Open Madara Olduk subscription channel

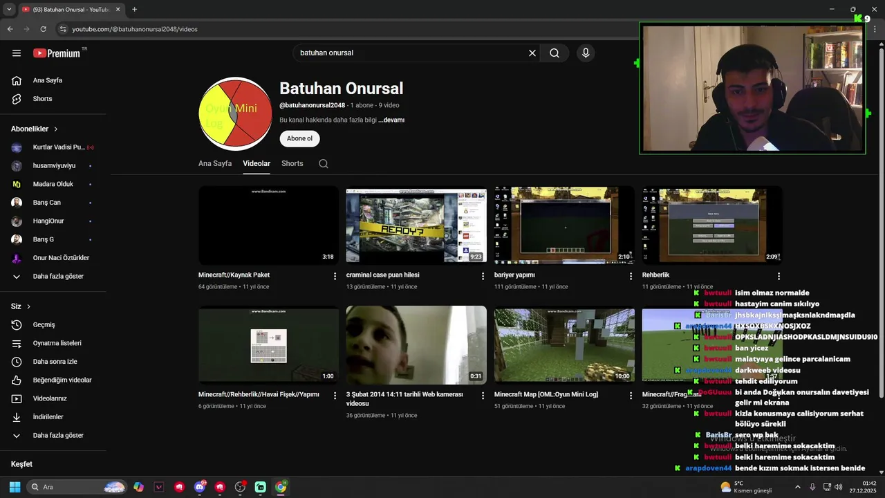pos(53,184)
